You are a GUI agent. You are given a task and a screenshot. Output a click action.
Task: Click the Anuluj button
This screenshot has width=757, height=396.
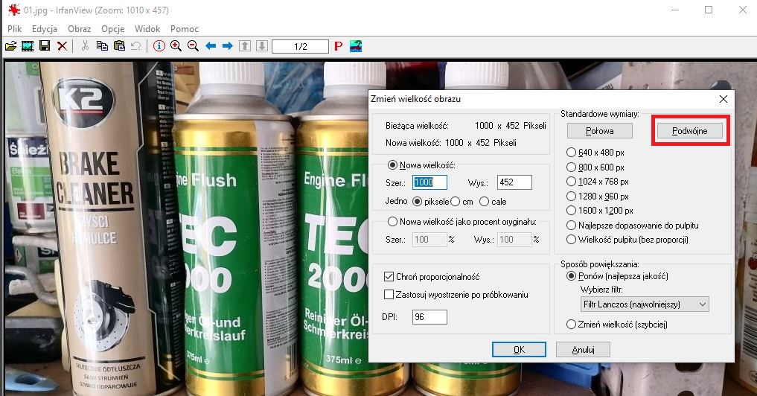584,350
